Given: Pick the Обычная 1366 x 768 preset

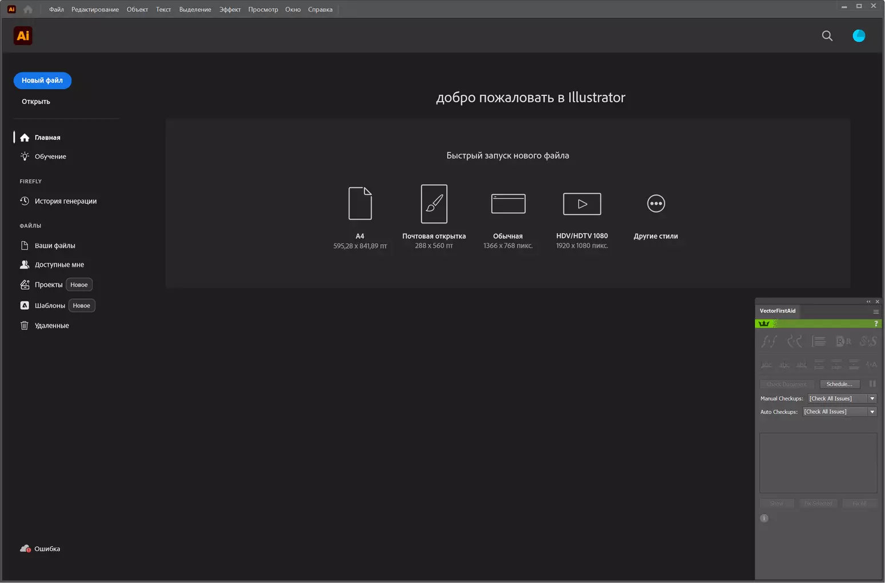Looking at the screenshot, I should 508,220.
